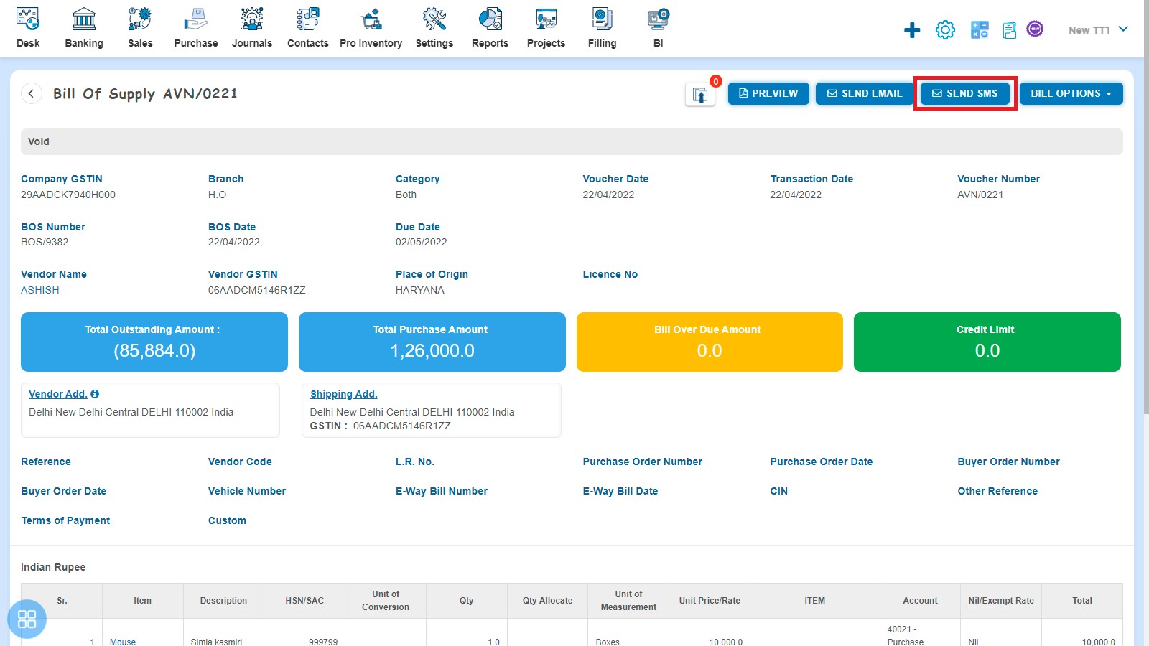Open the BILL OPTIONS dropdown
The image size is (1149, 646).
[1071, 93]
